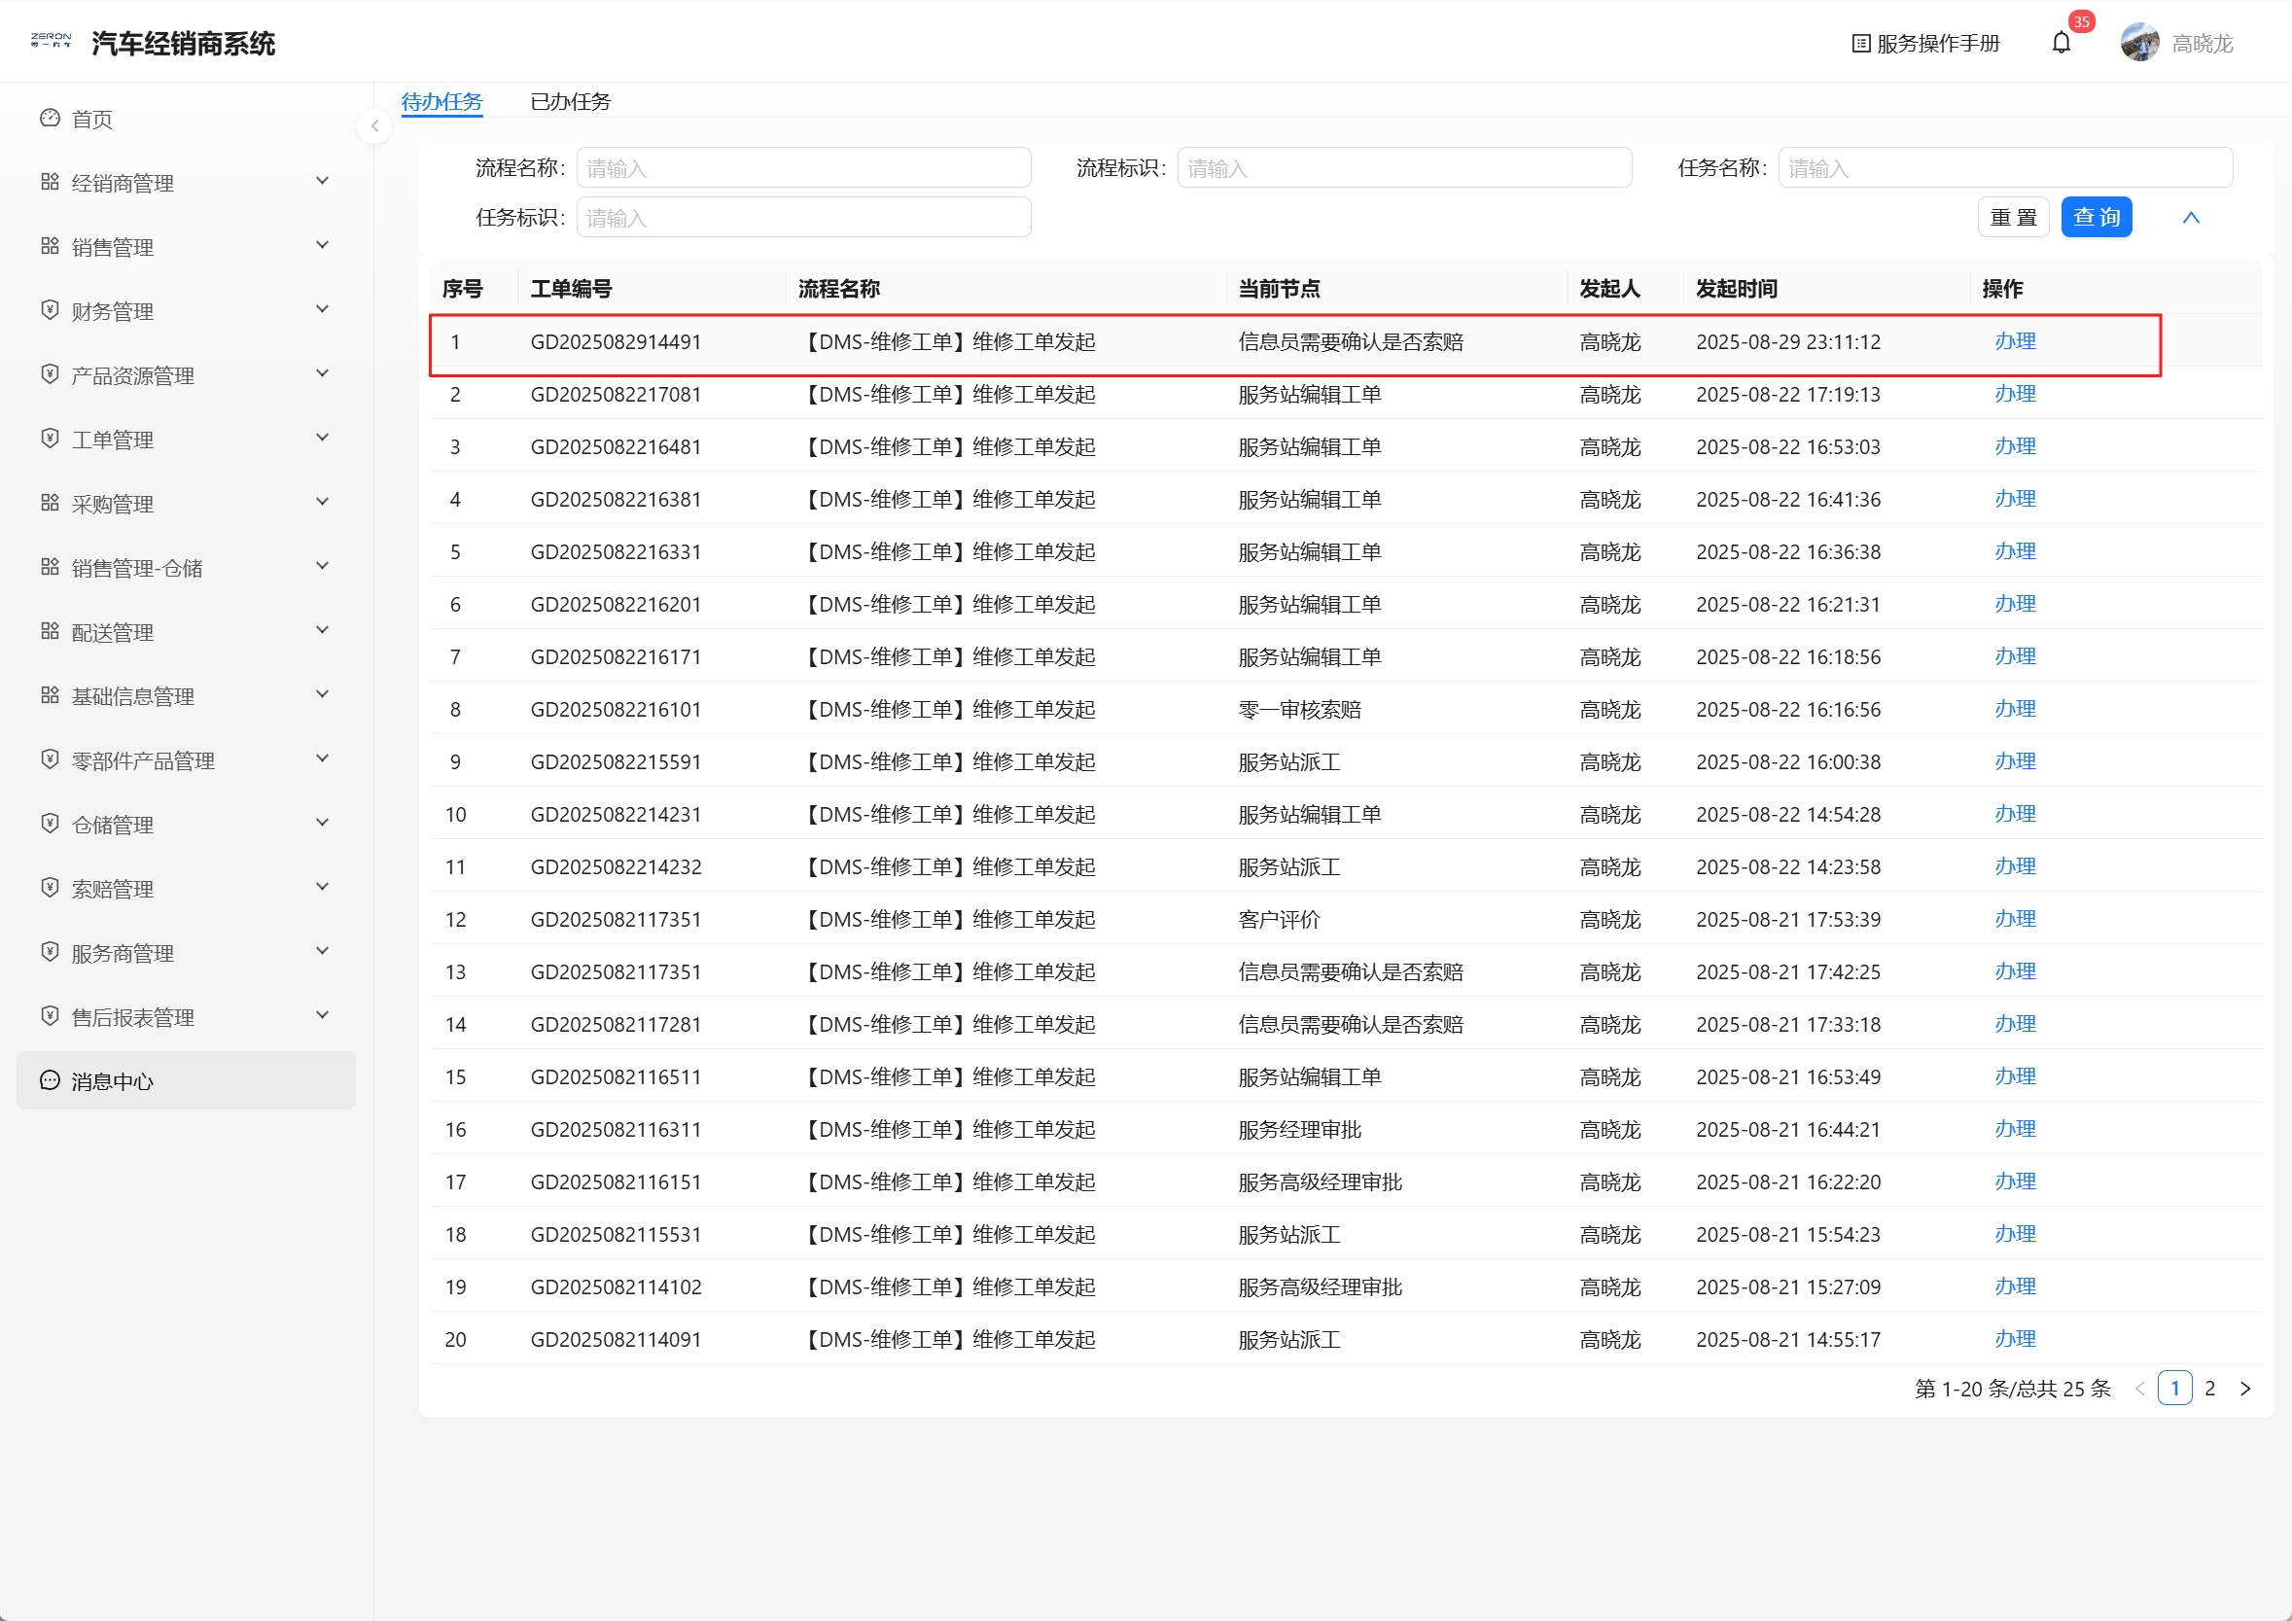This screenshot has width=2292, height=1621.
Task: Open the 服务商管理 sidebar menu
Action: click(186, 953)
